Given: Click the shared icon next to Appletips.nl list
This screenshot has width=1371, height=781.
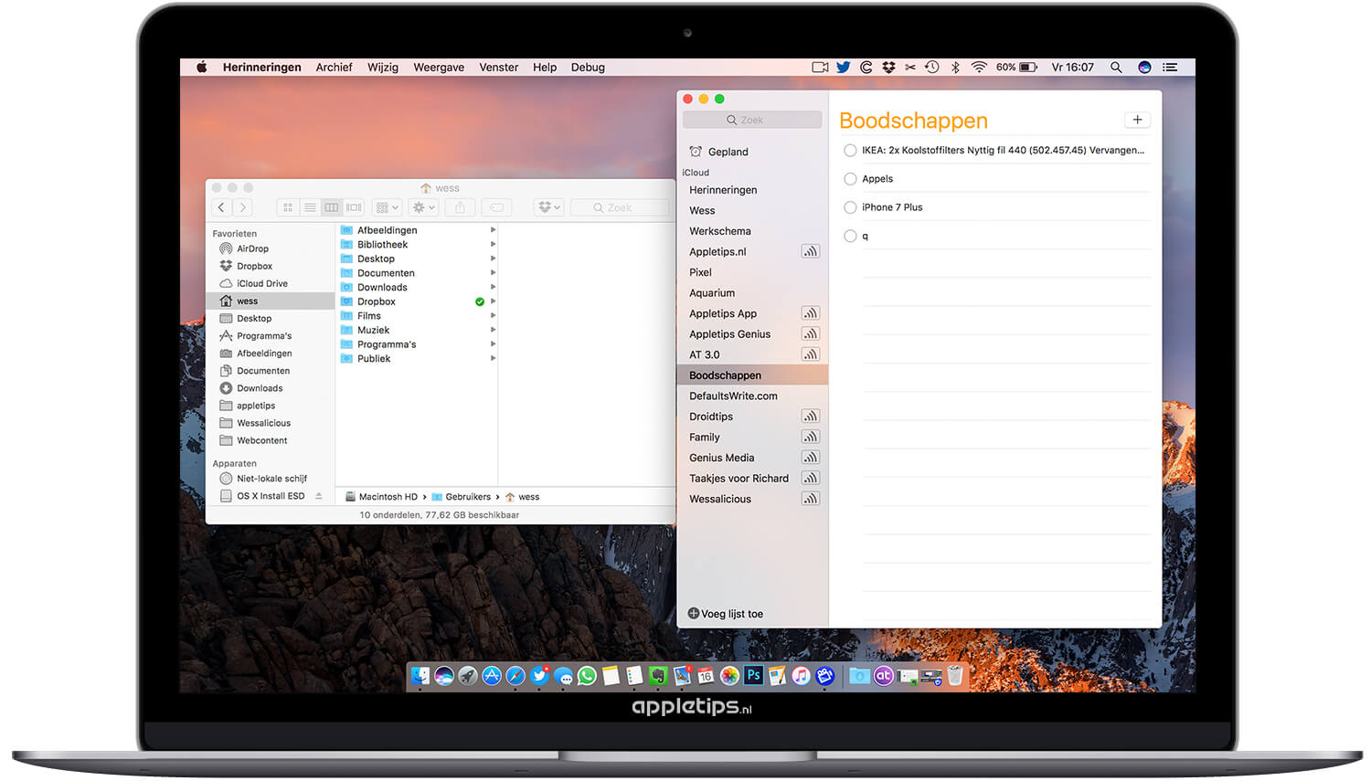Looking at the screenshot, I should (x=810, y=251).
